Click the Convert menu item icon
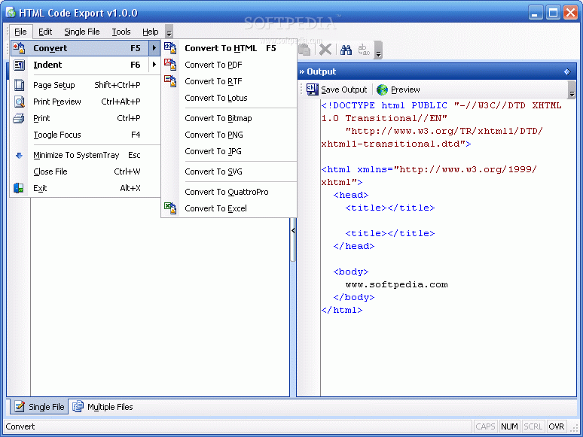 19,48
